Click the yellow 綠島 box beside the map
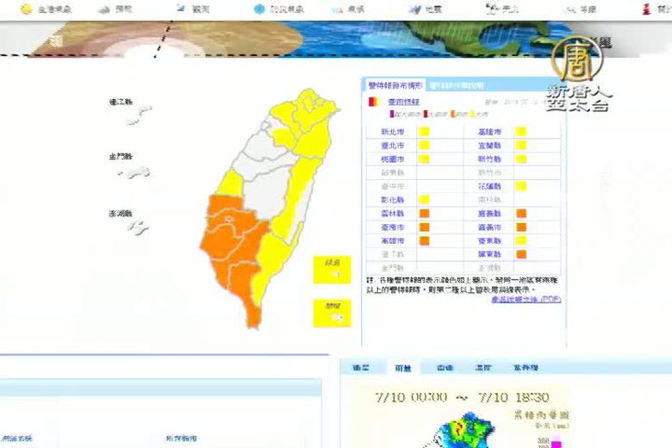Screen dimensions: 672x448 pyautogui.click(x=332, y=269)
